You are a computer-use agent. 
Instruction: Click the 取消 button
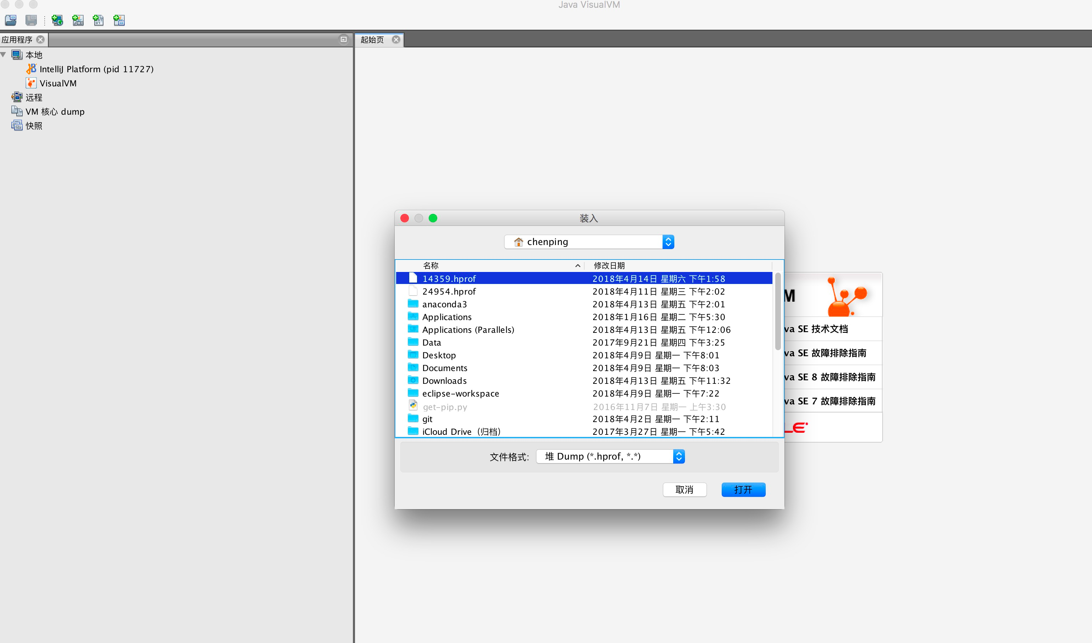tap(685, 490)
